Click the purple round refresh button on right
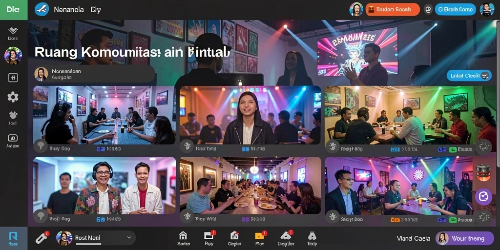The height and width of the screenshot is (250, 500). [x=483, y=196]
